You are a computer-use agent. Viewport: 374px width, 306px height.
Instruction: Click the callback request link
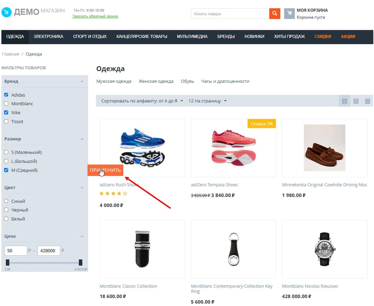[x=95, y=16]
